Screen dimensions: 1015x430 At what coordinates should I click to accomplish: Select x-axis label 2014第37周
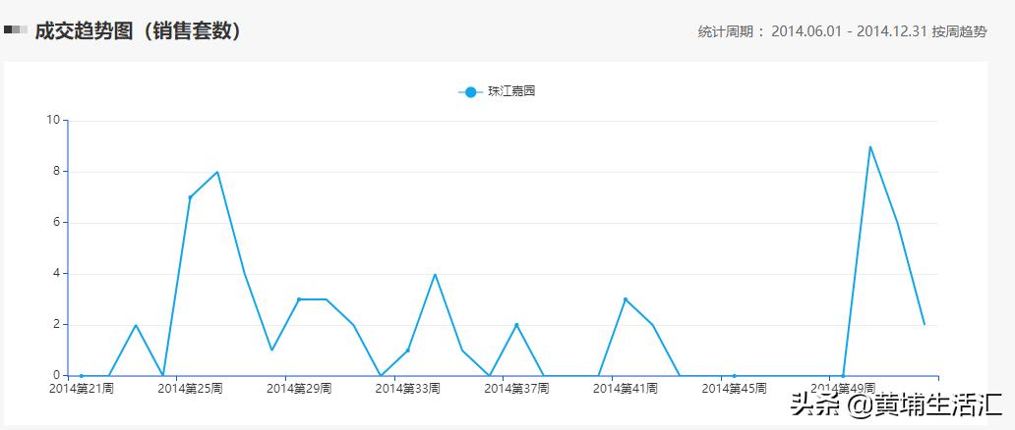click(516, 389)
